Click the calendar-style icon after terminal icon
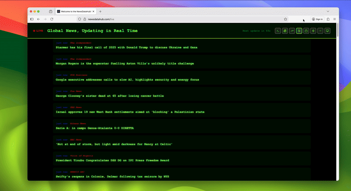 click(x=285, y=31)
